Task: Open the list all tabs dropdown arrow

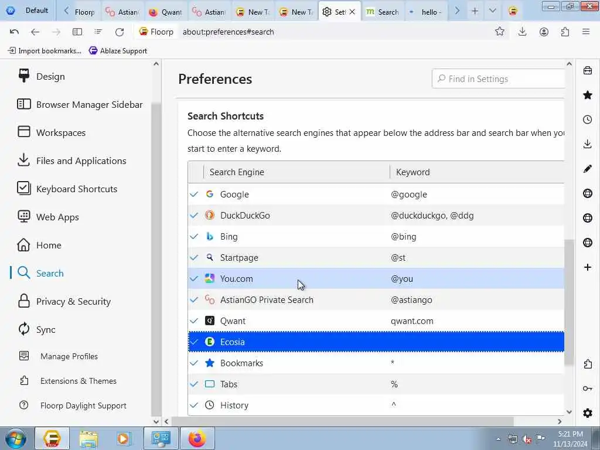Action: click(x=492, y=11)
